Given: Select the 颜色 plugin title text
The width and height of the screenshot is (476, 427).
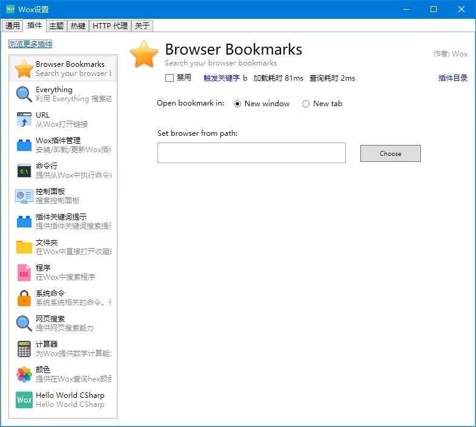Looking at the screenshot, I should tap(43, 369).
